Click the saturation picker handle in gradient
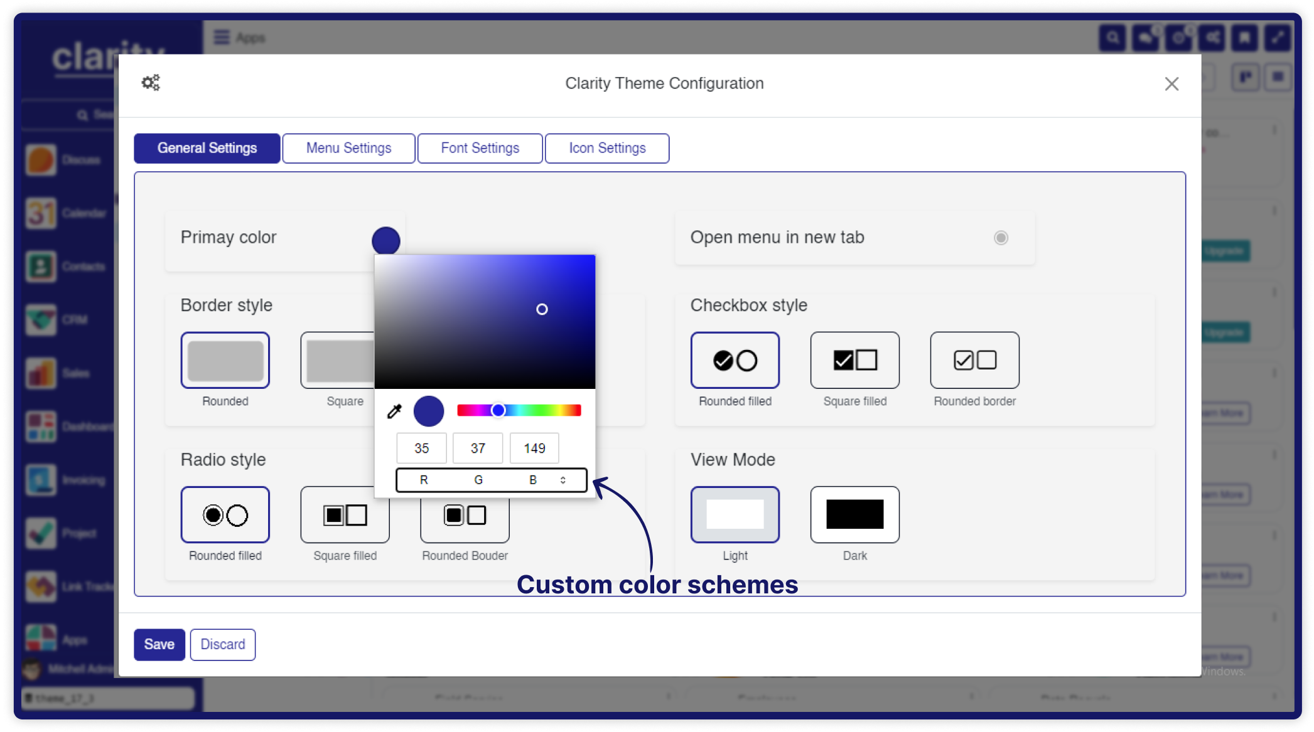 [542, 309]
